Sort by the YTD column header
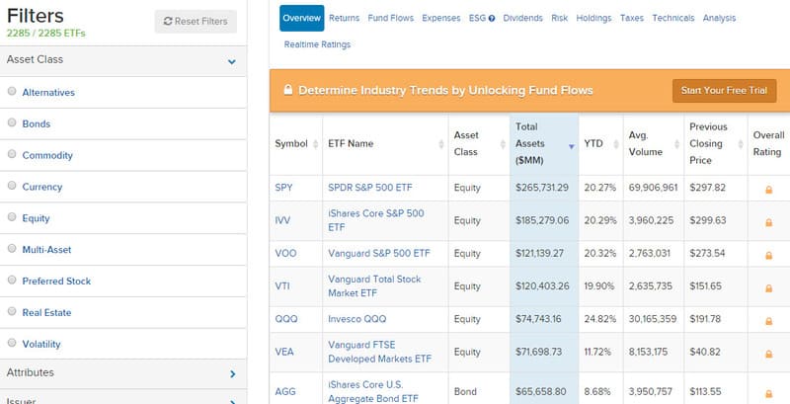This screenshot has width=790, height=404. pyautogui.click(x=593, y=143)
